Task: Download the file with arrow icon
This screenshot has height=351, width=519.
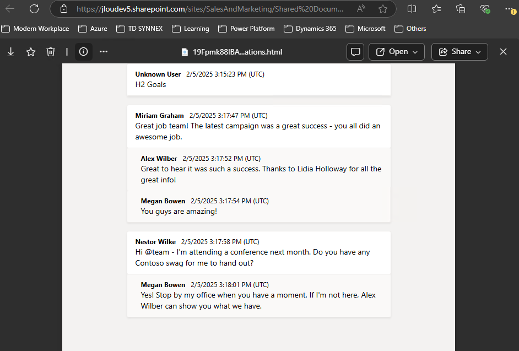Action: [x=11, y=52]
